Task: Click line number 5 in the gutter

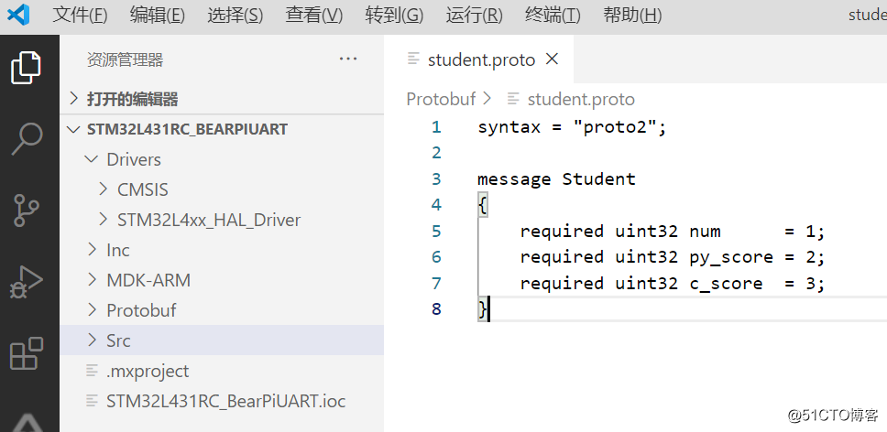Action: tap(436, 231)
